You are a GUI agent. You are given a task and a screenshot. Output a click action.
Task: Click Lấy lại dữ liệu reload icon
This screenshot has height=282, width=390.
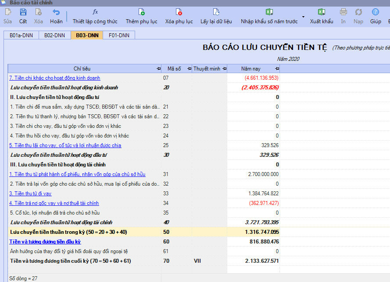coord(216,12)
